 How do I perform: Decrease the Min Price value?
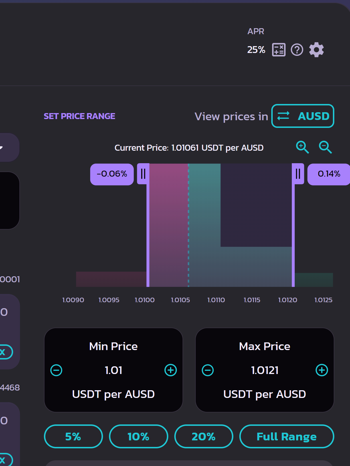point(56,370)
